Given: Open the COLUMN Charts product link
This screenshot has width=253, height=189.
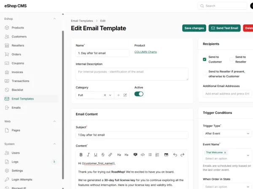Looking at the screenshot, I should (x=145, y=52).
